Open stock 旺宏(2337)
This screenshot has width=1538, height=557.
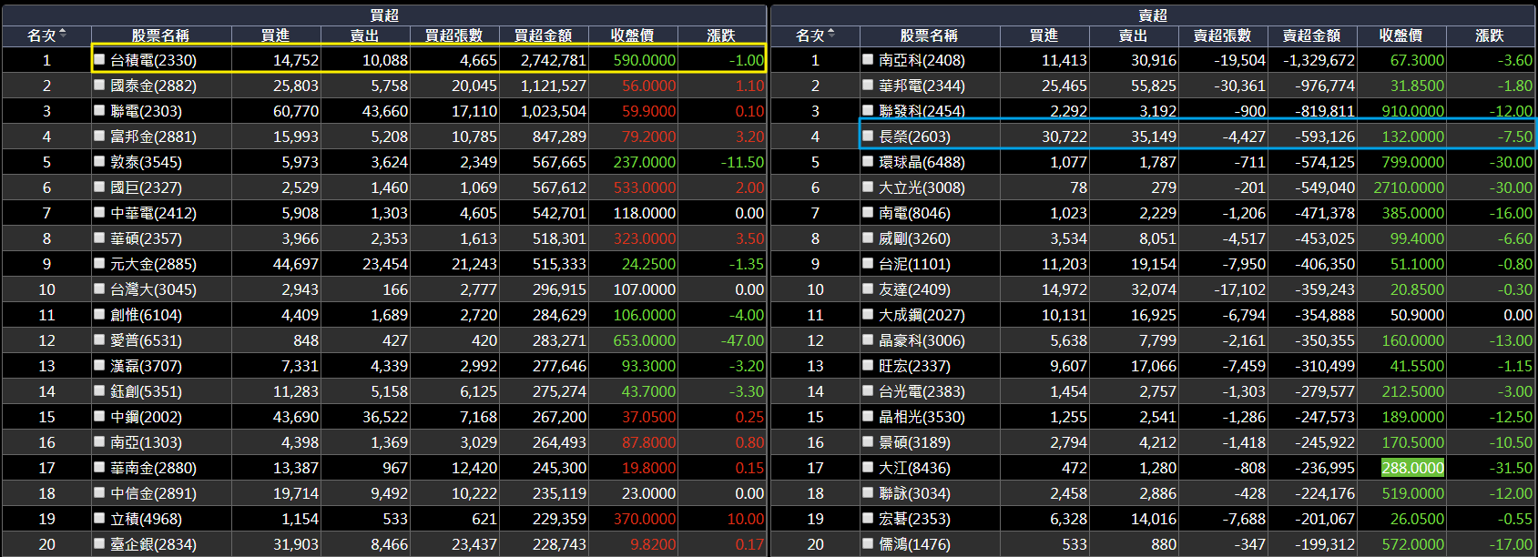tap(914, 366)
